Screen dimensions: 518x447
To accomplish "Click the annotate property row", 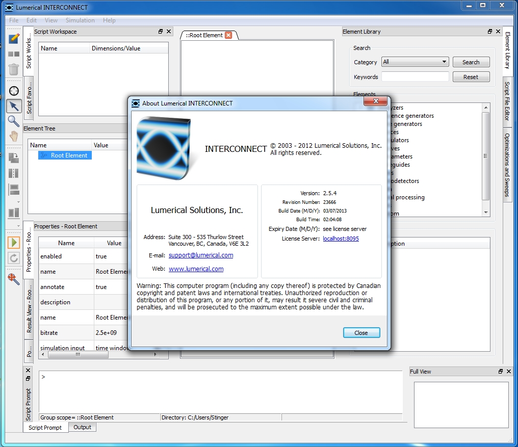I will 83,287.
